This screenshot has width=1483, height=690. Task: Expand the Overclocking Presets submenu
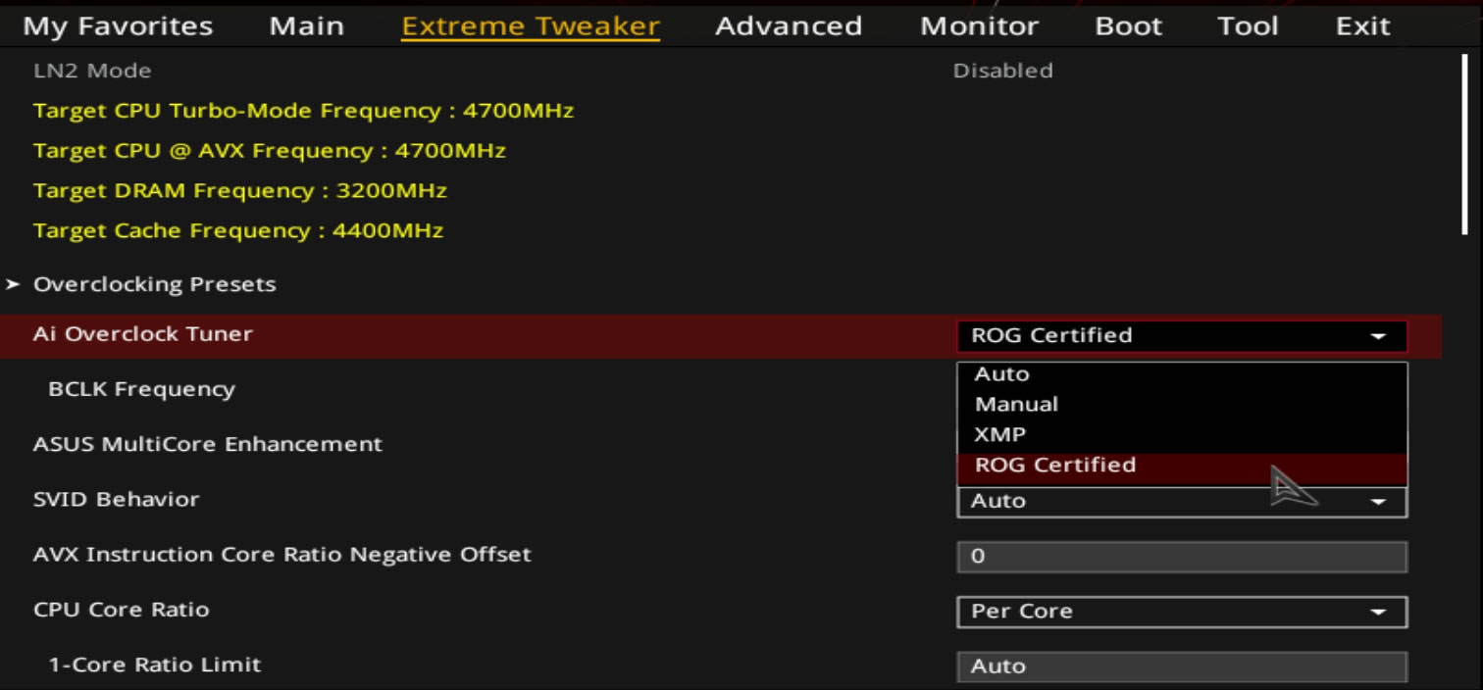click(155, 284)
